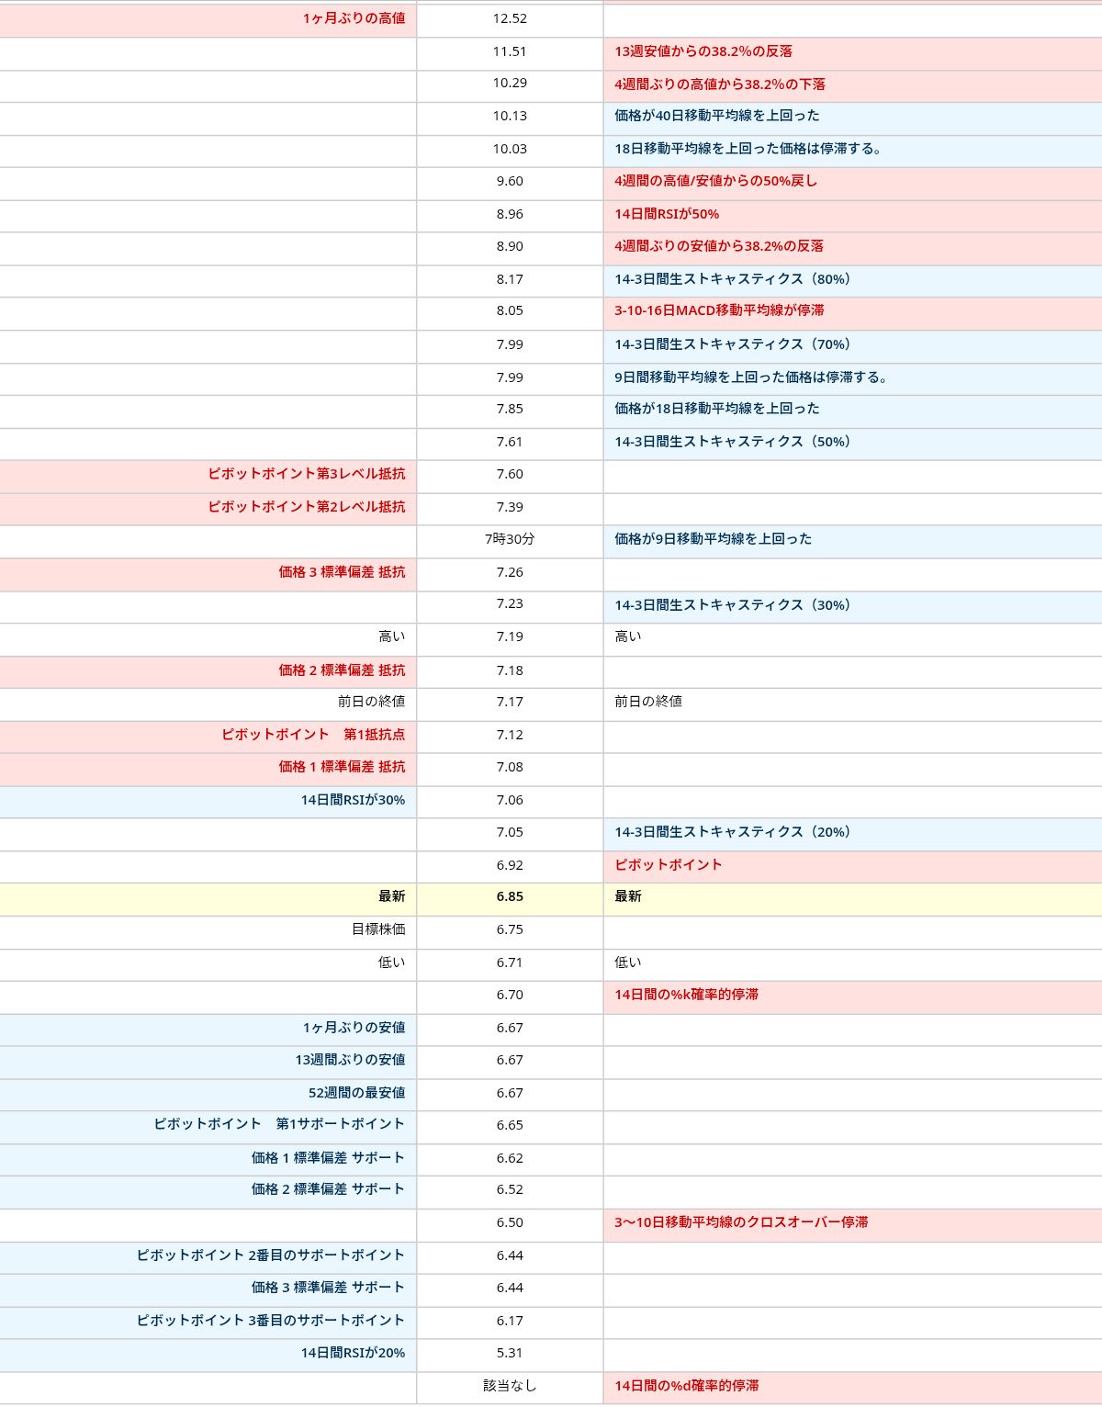
Task: Click '14日間の%k確率的停滞' text
Action: click(687, 995)
